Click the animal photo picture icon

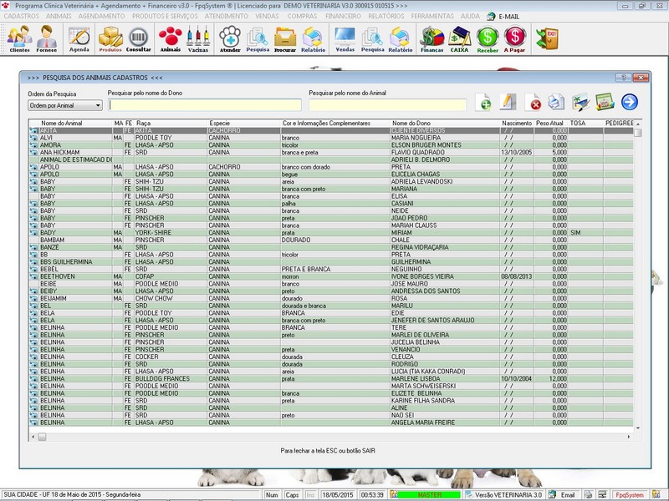pyautogui.click(x=580, y=102)
